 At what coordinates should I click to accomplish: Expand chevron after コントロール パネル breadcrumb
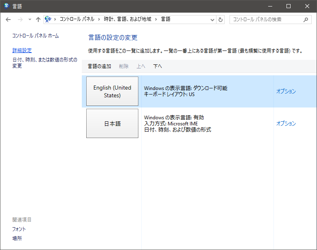(99, 20)
